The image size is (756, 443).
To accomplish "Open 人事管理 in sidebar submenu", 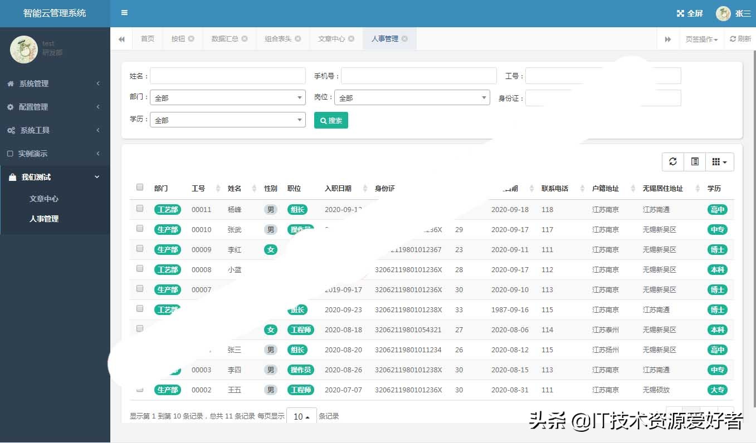I will point(44,219).
